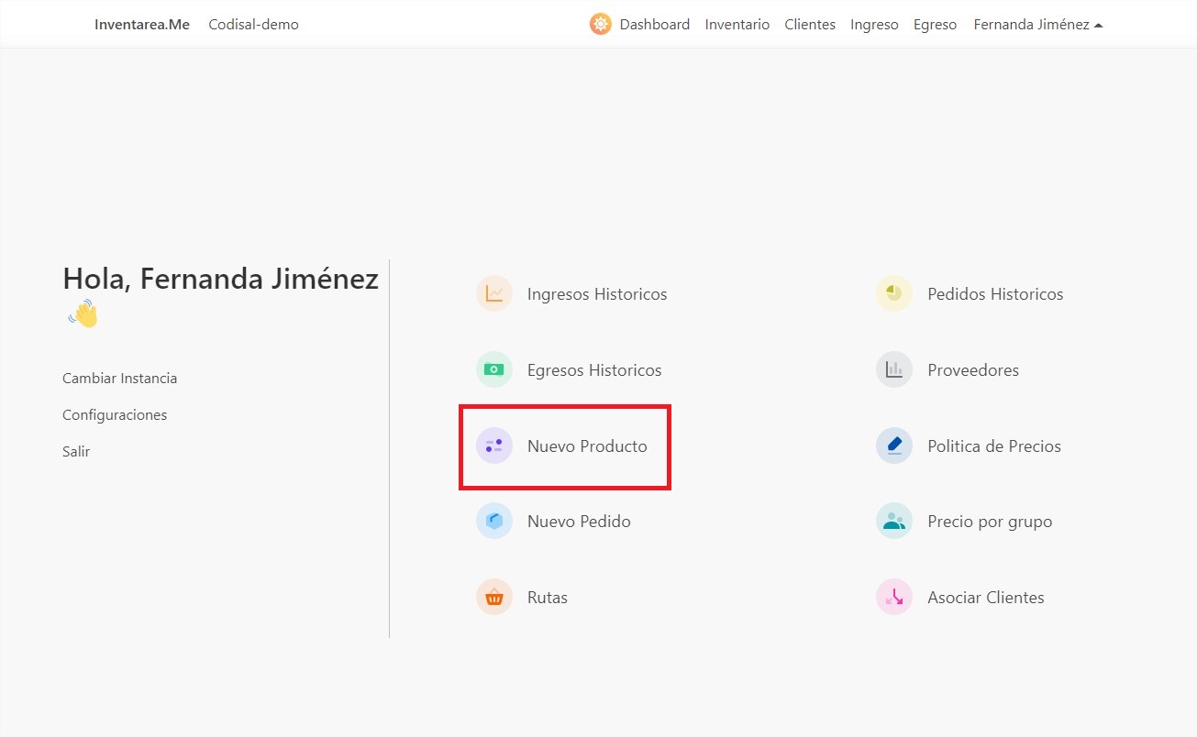Screen dimensions: 1197x737
Task: Select the Ingresos Historicos icon
Action: point(494,293)
